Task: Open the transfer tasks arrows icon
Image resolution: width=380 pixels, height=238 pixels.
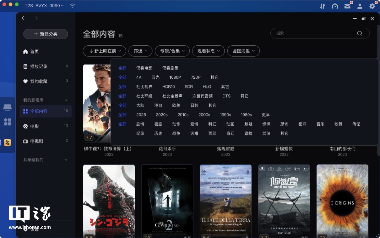Action: tap(323, 6)
